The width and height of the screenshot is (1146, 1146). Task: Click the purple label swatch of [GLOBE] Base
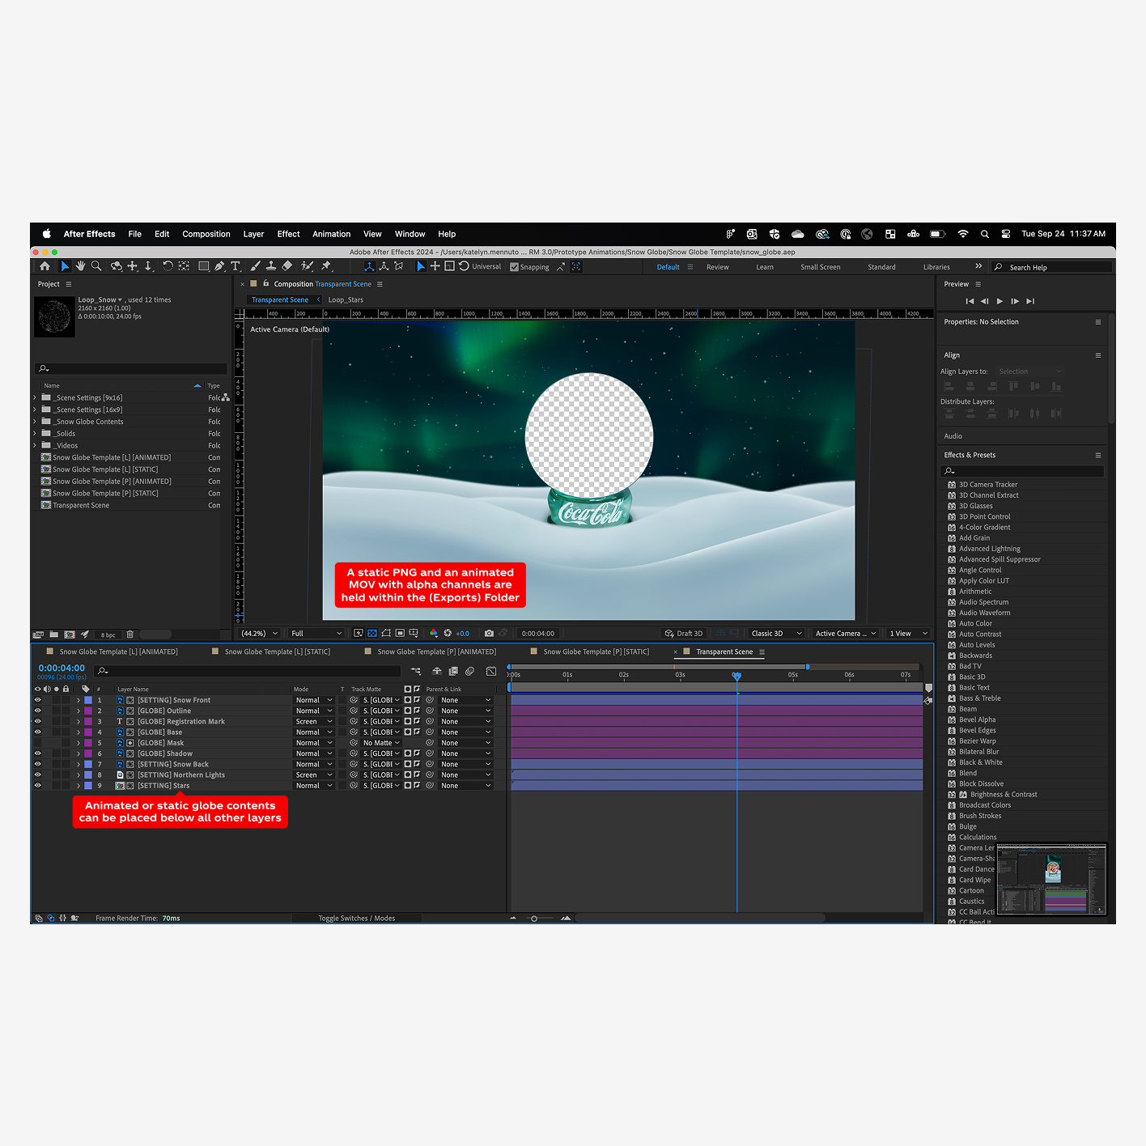(88, 732)
